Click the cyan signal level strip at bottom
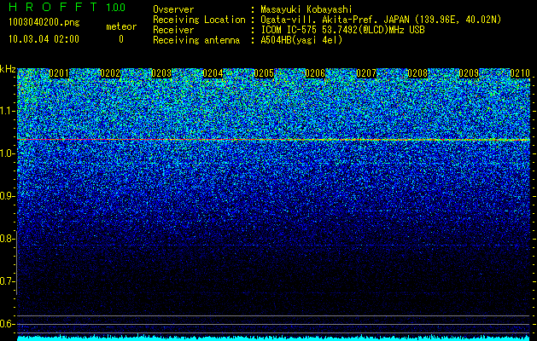Image resolution: width=537 pixels, height=341 pixels. [x=273, y=338]
